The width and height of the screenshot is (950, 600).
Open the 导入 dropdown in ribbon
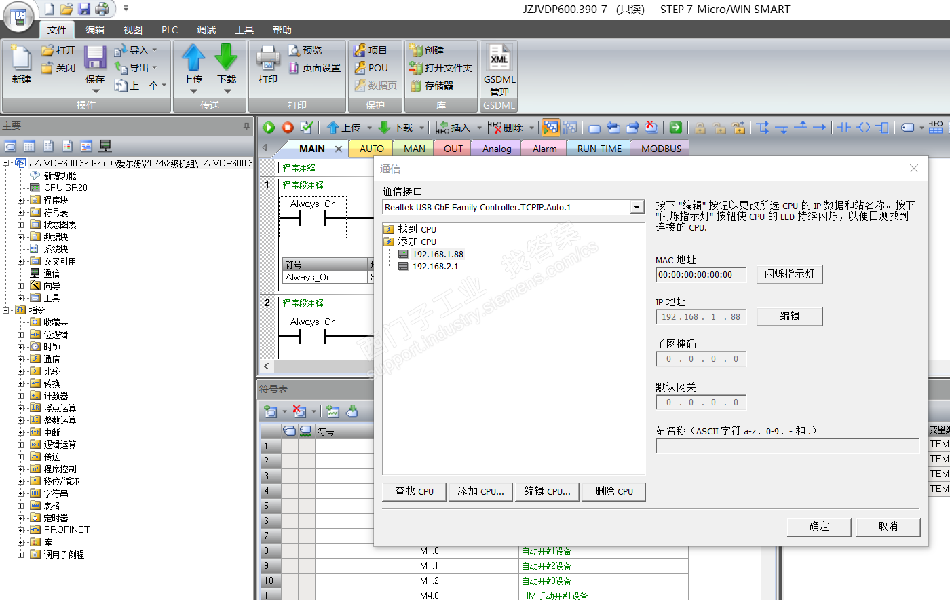(155, 50)
